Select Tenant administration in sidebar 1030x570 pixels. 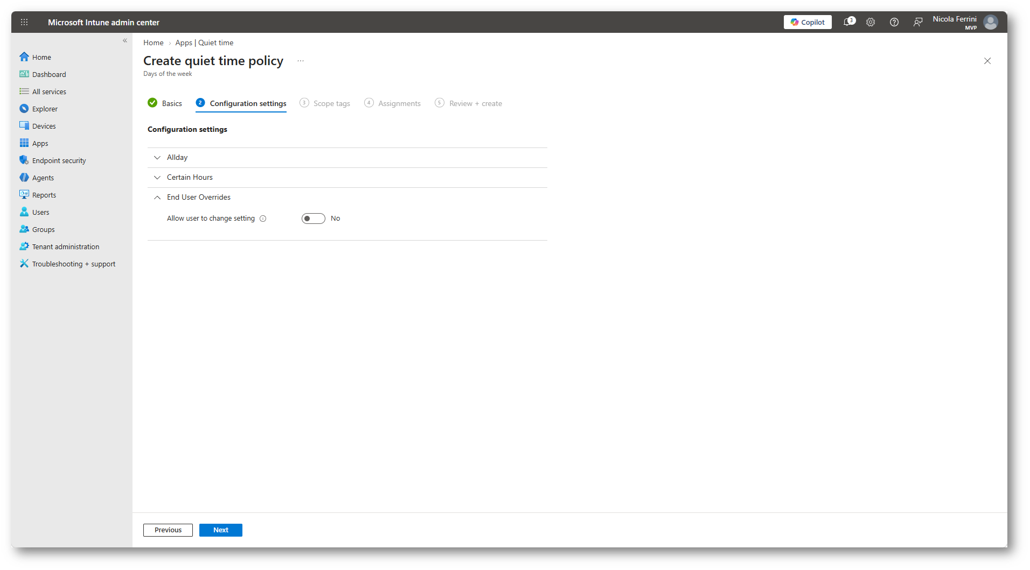[x=66, y=247]
